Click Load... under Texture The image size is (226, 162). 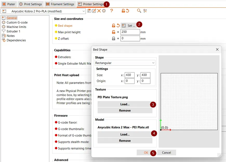pyautogui.click(x=125, y=104)
